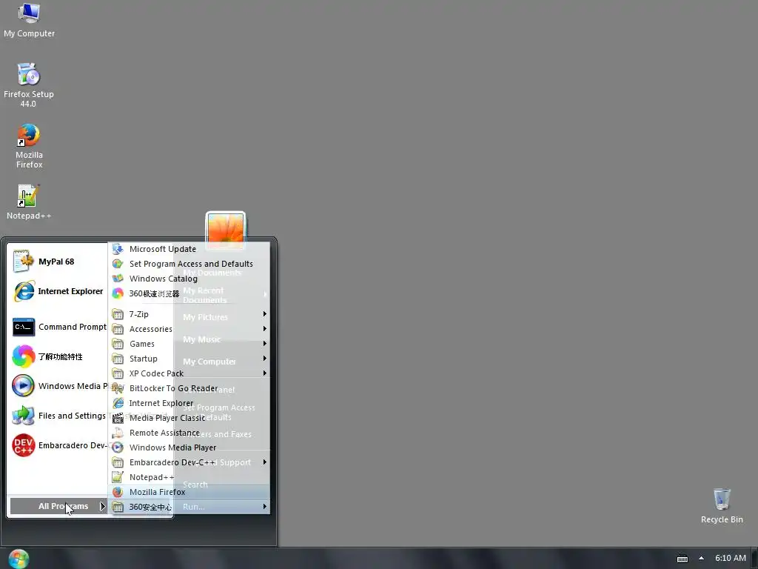Open Notepad++ desktop shortcut

point(29,202)
